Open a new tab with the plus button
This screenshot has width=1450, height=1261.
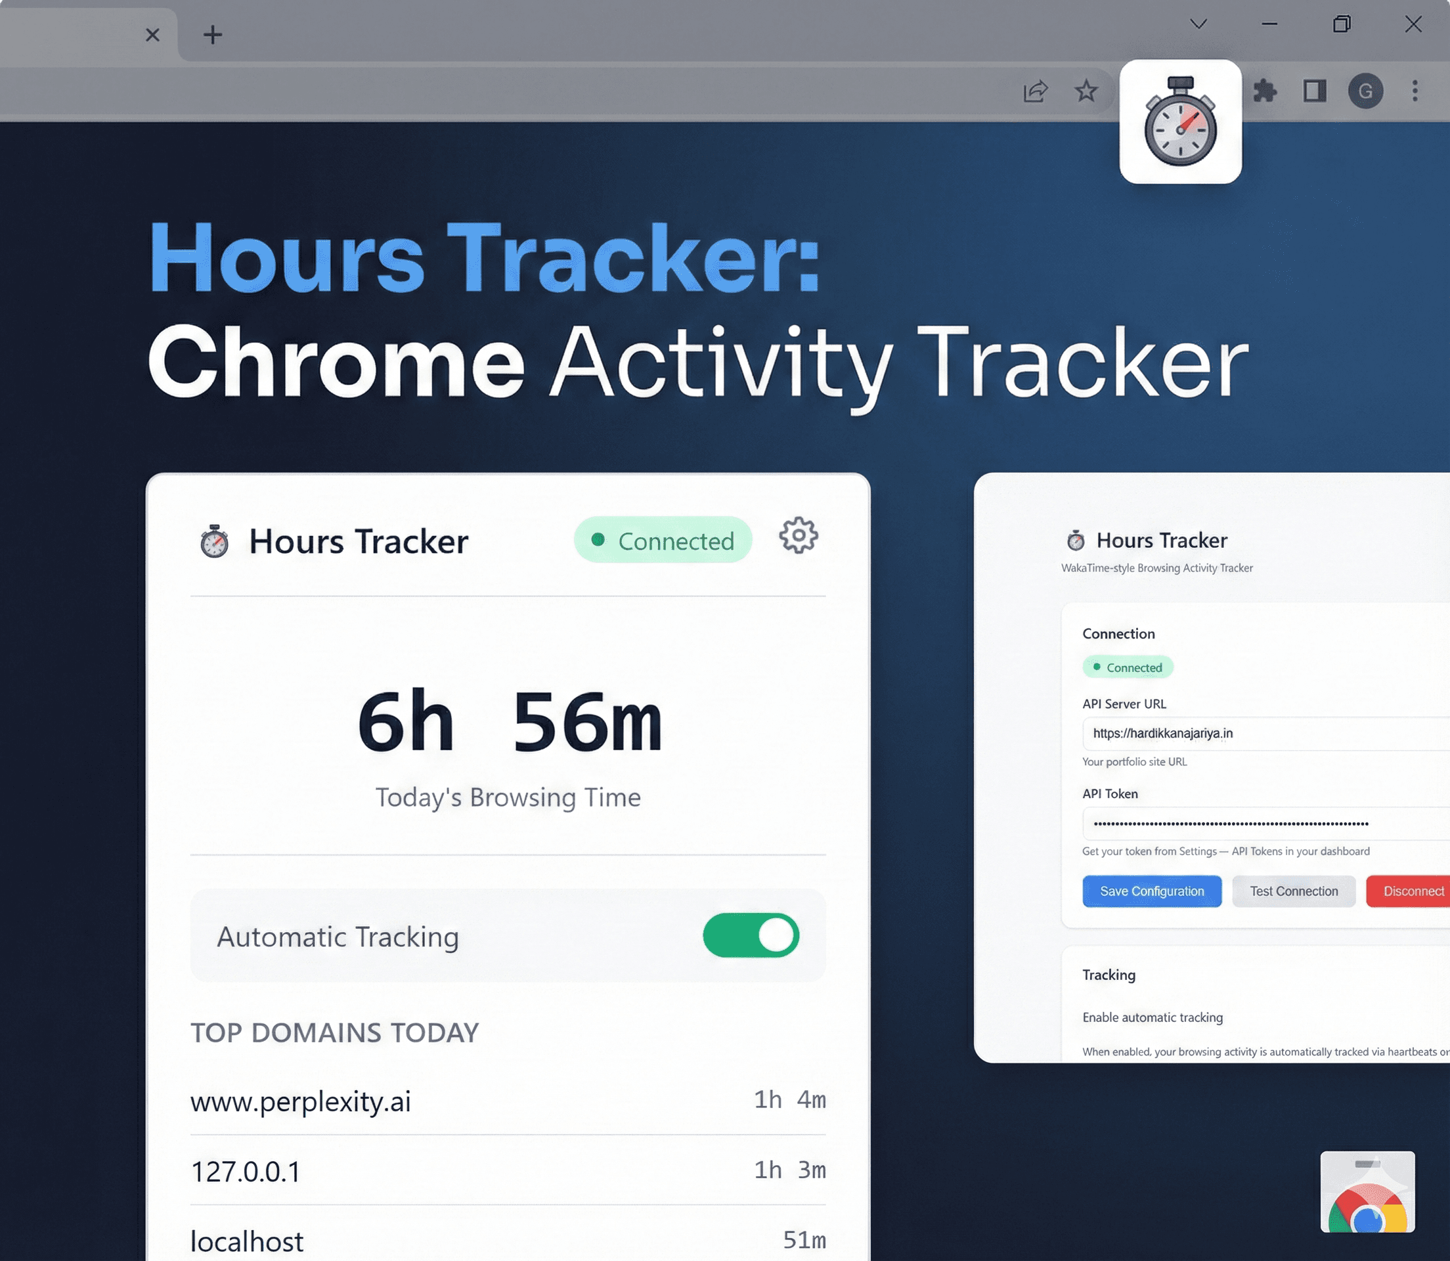pyautogui.click(x=213, y=34)
